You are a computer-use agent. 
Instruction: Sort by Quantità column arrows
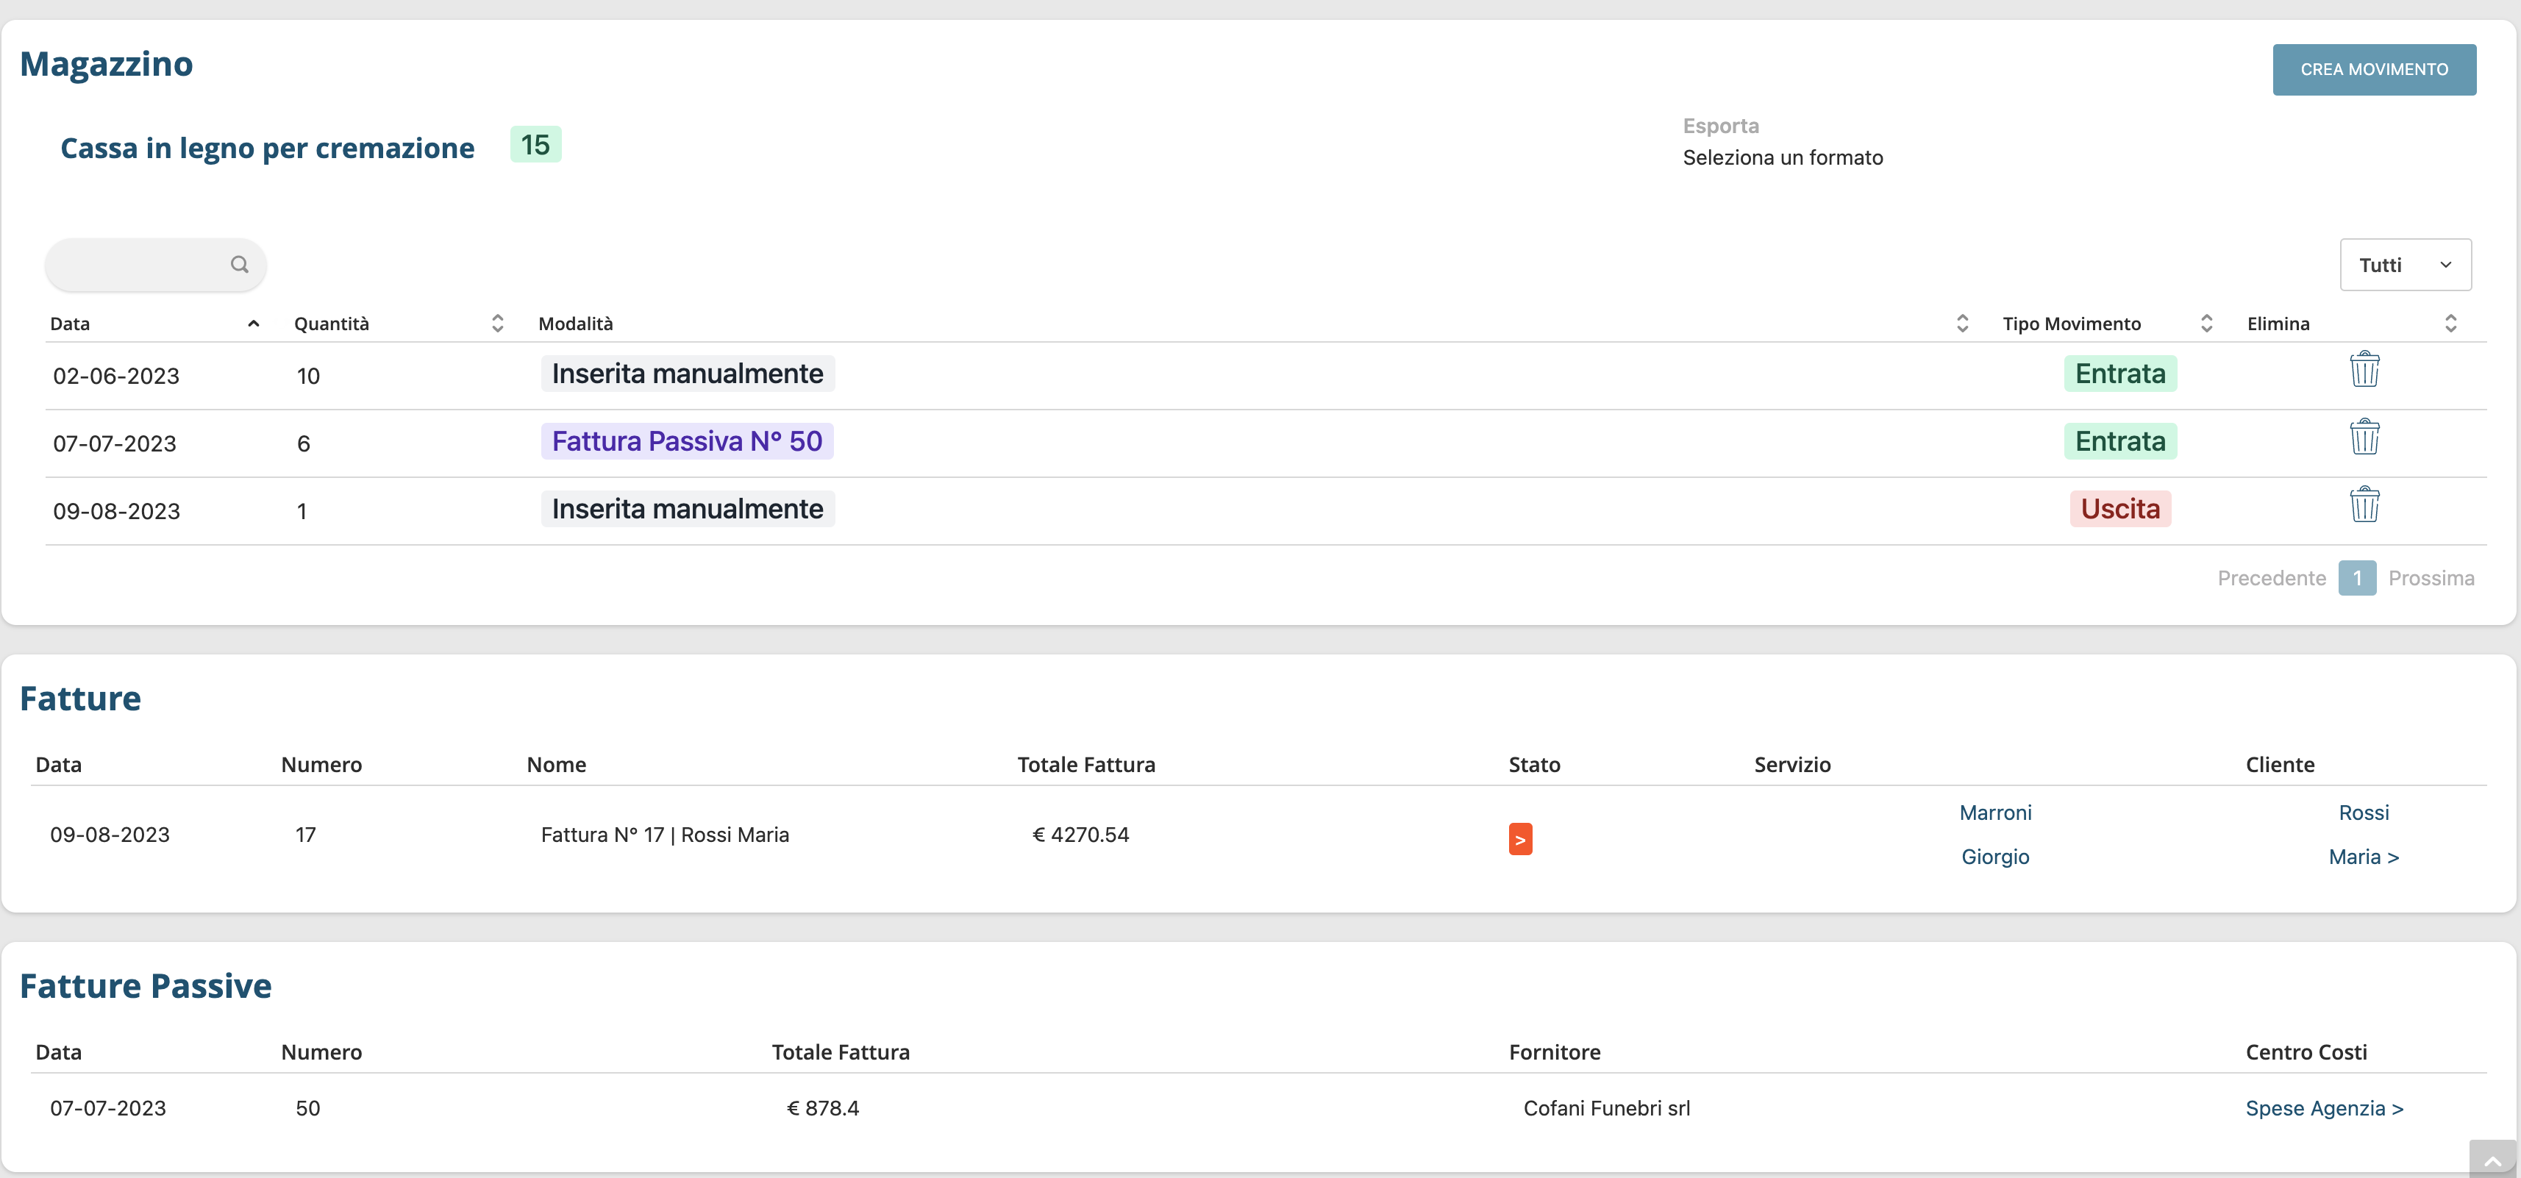click(497, 324)
